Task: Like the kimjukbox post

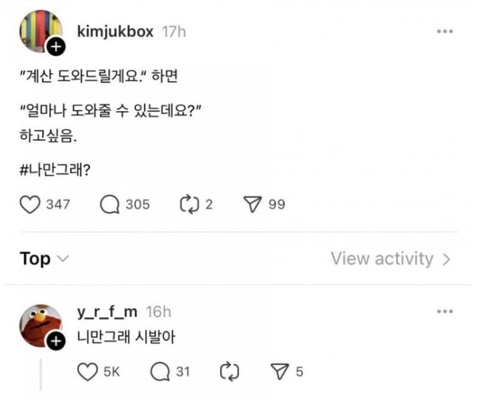Action: (x=29, y=205)
